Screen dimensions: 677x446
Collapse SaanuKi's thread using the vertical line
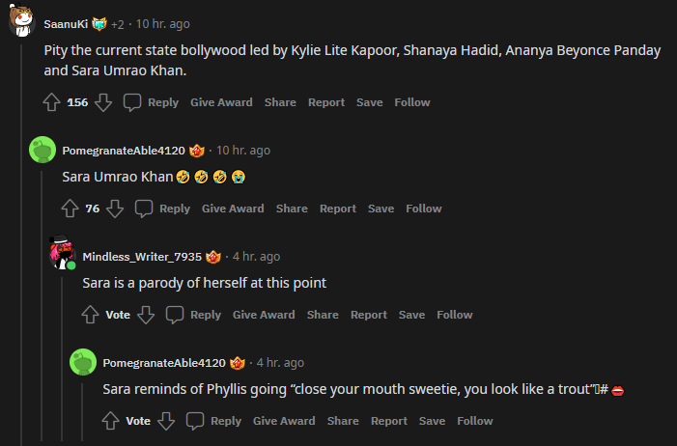tap(21, 241)
